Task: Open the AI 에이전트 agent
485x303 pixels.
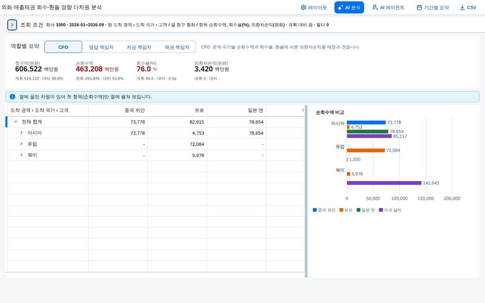Action: (x=388, y=7)
